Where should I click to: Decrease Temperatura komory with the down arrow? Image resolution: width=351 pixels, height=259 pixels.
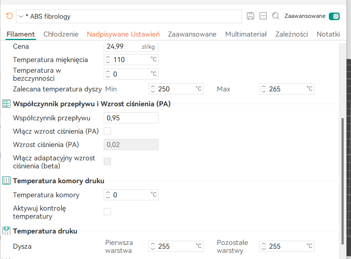coord(108,197)
